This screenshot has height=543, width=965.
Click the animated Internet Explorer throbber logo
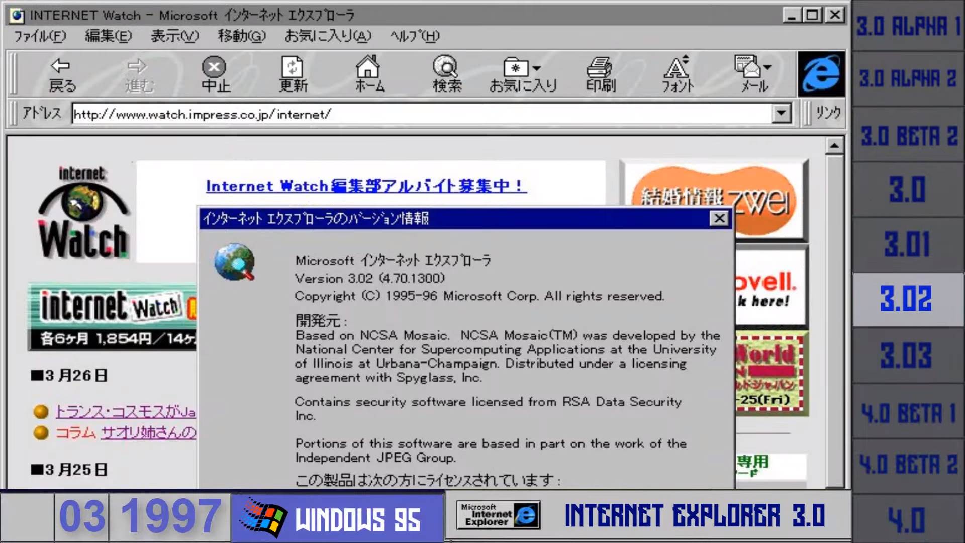821,74
